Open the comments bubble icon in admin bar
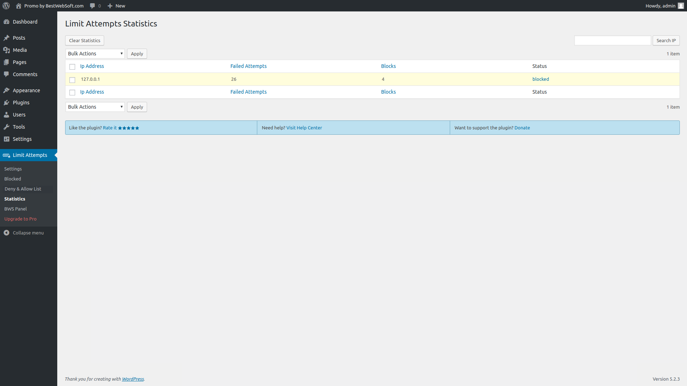Viewport: 687px width, 386px height. (x=93, y=6)
